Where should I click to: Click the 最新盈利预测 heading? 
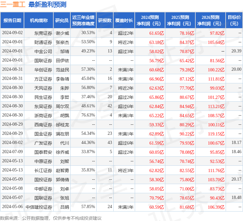(47, 4)
